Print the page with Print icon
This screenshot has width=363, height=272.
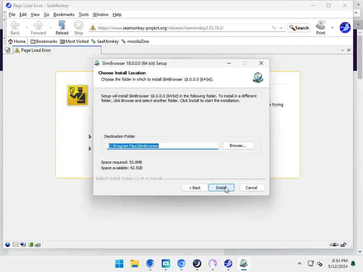tap(320, 28)
